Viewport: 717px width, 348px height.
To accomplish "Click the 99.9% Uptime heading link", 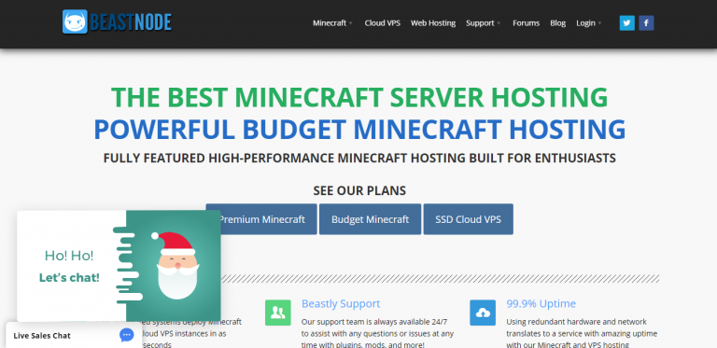I will coord(541,304).
